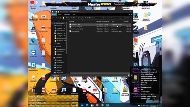Open the Inicio ribbon tab
The image size is (190, 107).
(x=60, y=15)
